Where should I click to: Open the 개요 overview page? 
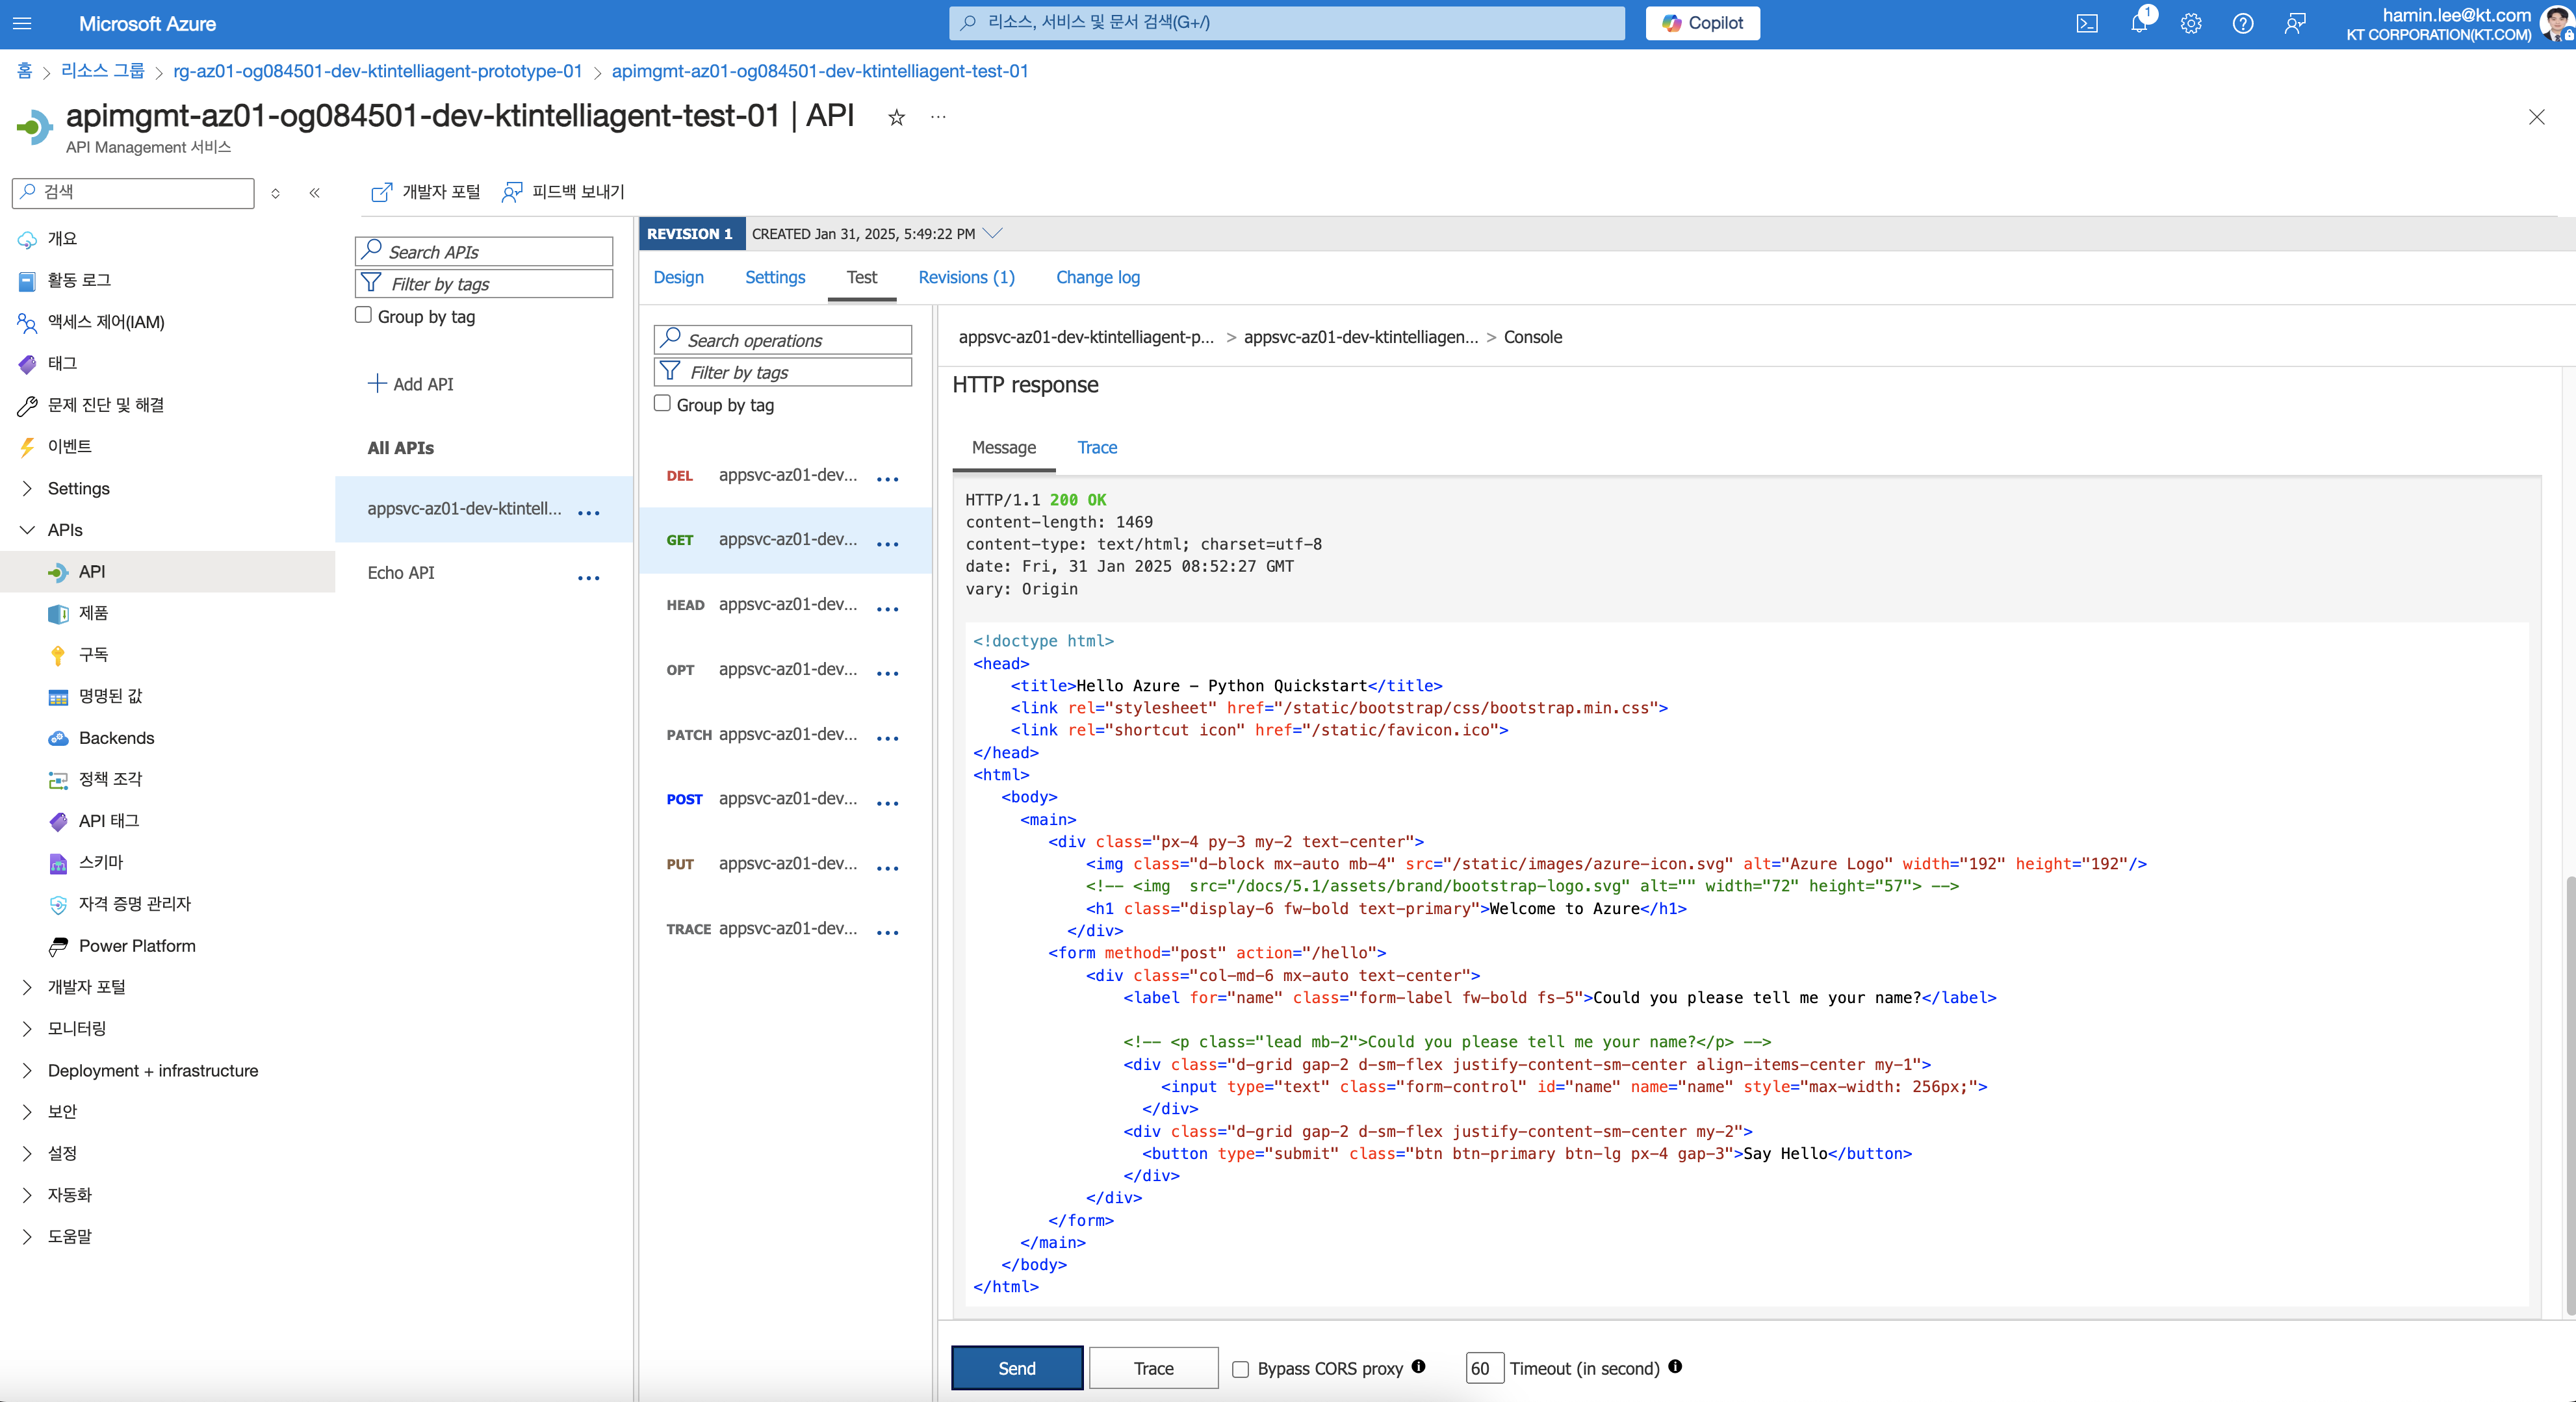click(x=61, y=238)
